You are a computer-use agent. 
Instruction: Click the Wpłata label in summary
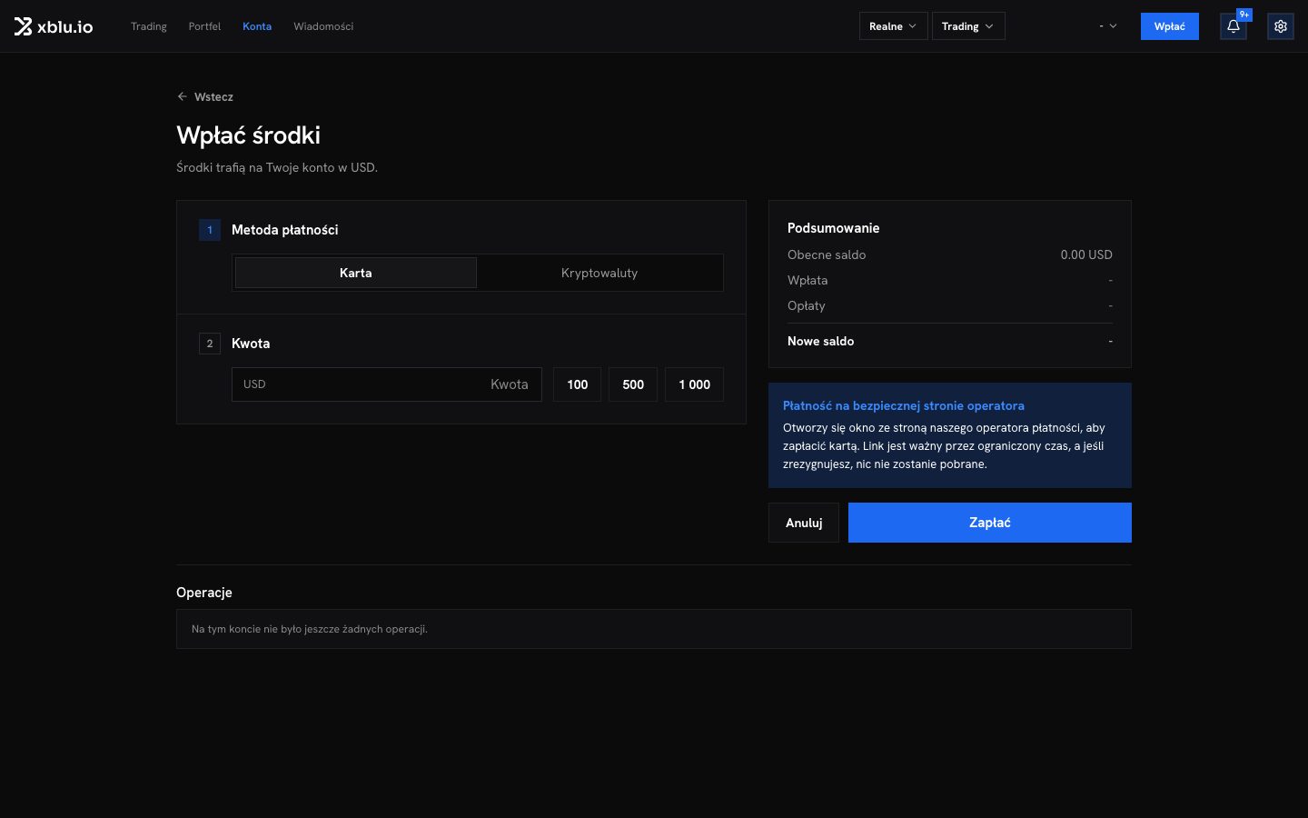point(808,280)
